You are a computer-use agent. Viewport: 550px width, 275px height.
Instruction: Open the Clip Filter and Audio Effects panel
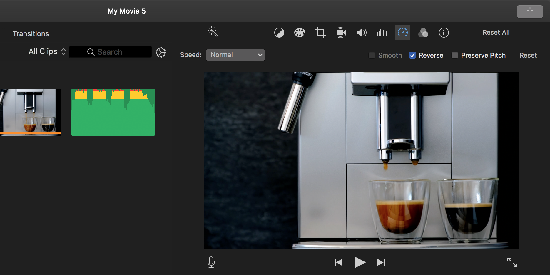pos(423,33)
